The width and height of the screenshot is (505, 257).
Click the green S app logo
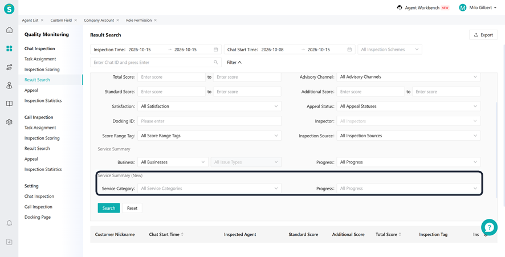click(x=9, y=9)
